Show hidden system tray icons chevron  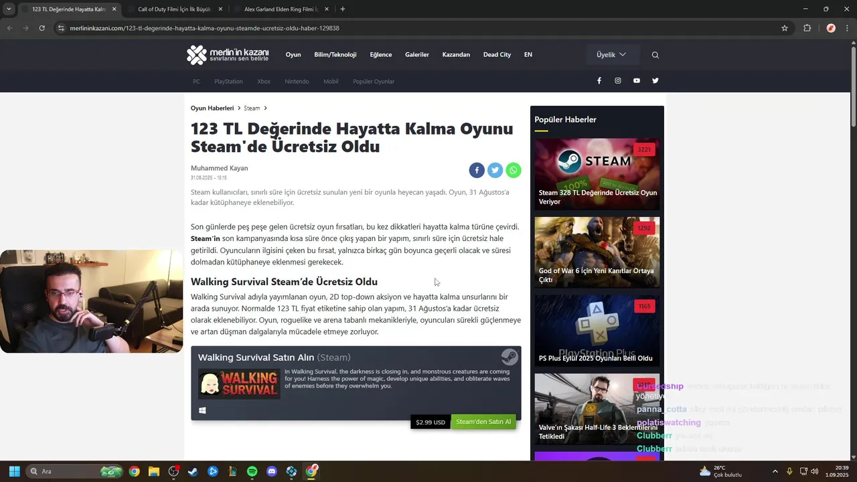click(x=775, y=471)
